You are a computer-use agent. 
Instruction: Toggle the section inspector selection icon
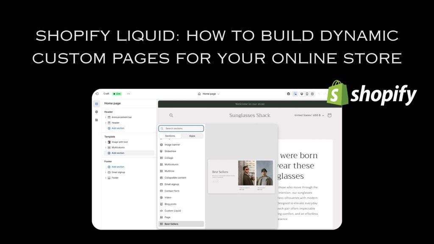[x=295, y=94]
